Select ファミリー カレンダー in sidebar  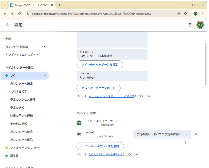point(25,148)
